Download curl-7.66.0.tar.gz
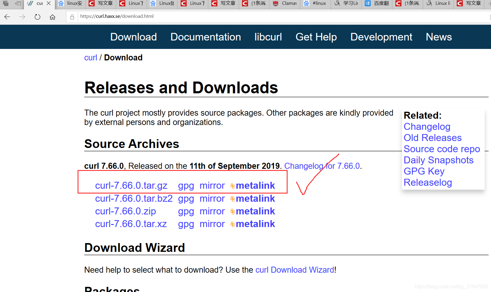Screen dimensions: 491x292 point(131,185)
